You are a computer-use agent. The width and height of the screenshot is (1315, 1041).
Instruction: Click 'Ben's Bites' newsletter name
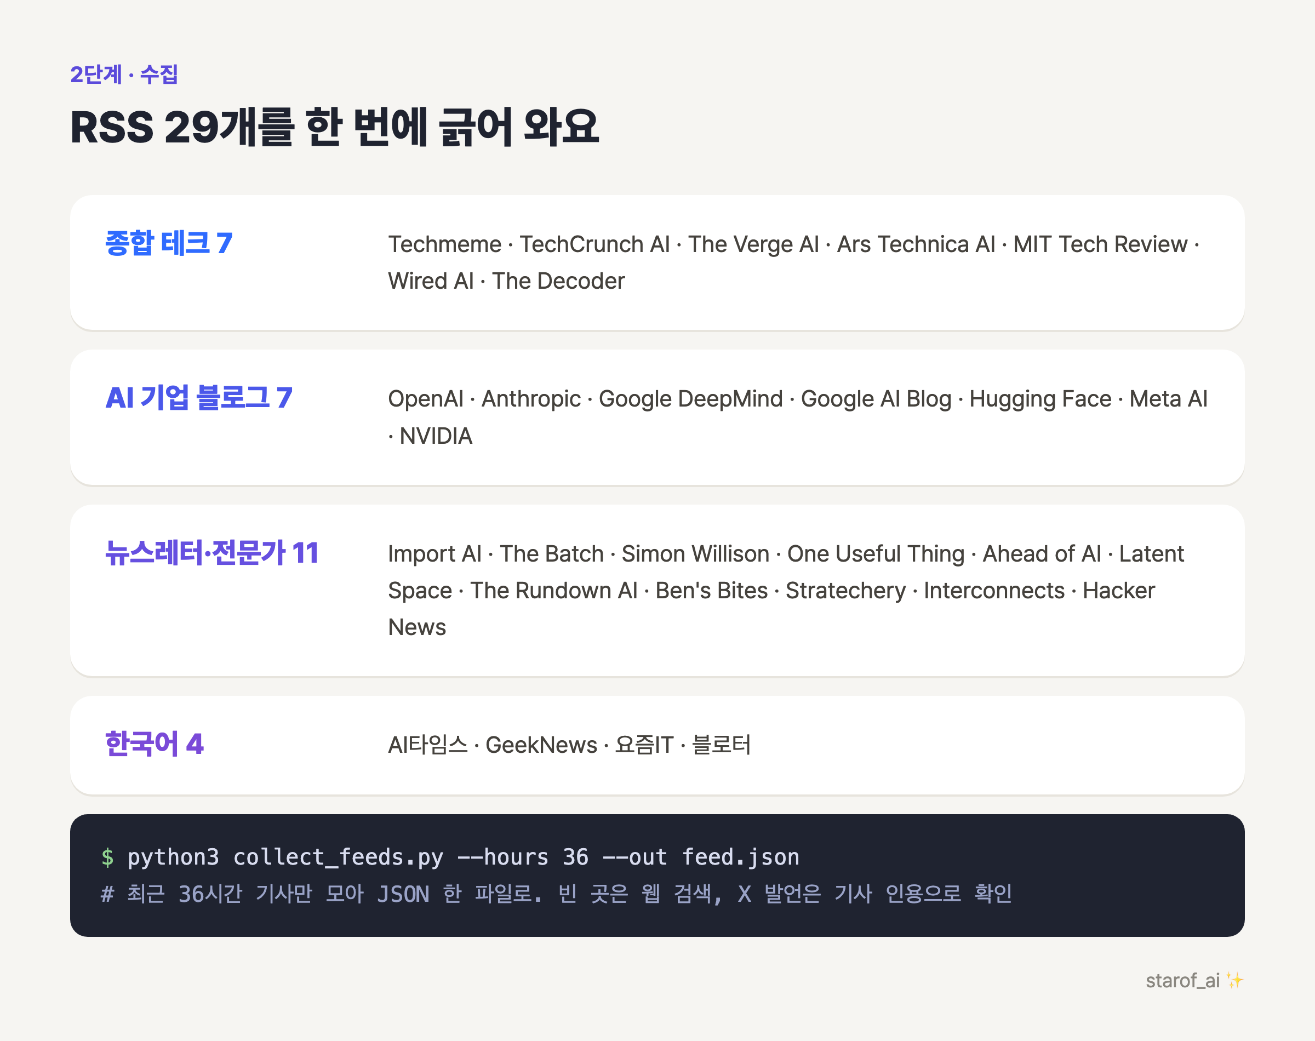point(711,591)
